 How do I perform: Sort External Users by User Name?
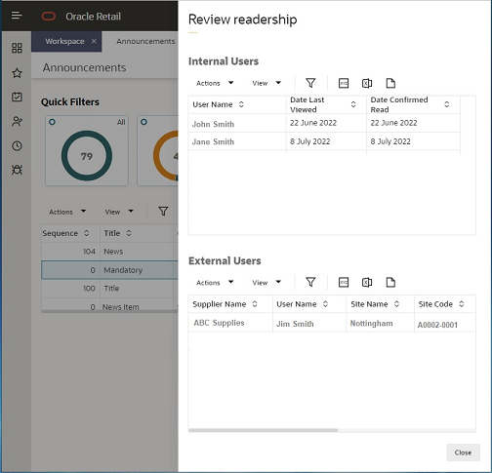point(325,304)
